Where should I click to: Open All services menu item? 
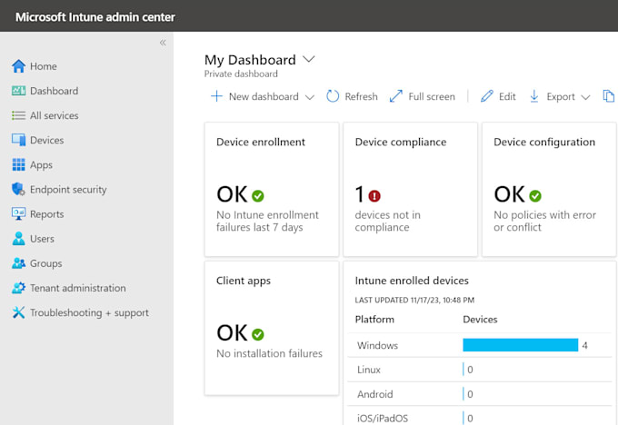pyautogui.click(x=54, y=115)
